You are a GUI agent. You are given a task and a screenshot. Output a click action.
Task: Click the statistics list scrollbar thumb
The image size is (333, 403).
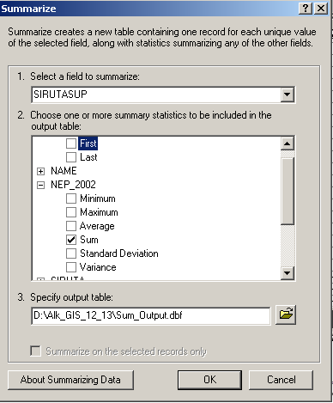click(x=288, y=191)
